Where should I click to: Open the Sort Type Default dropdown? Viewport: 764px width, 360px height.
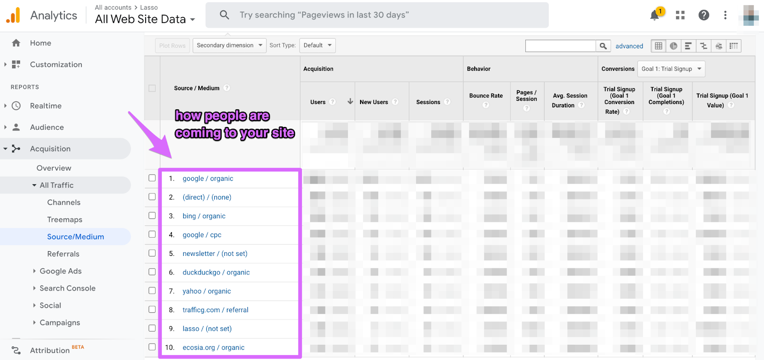(x=318, y=45)
